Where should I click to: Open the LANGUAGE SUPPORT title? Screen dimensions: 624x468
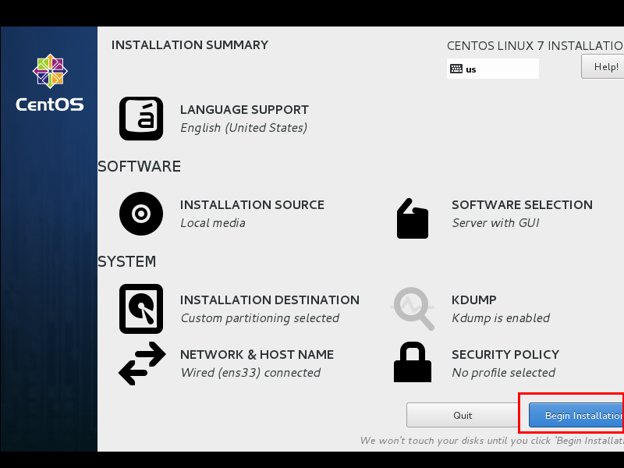(244, 109)
